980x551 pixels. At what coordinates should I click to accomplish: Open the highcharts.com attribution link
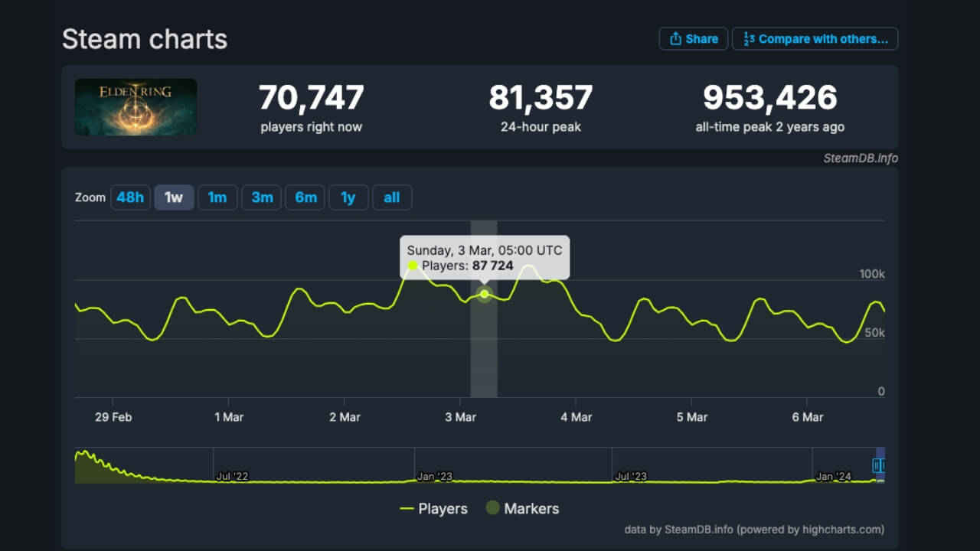point(841,529)
